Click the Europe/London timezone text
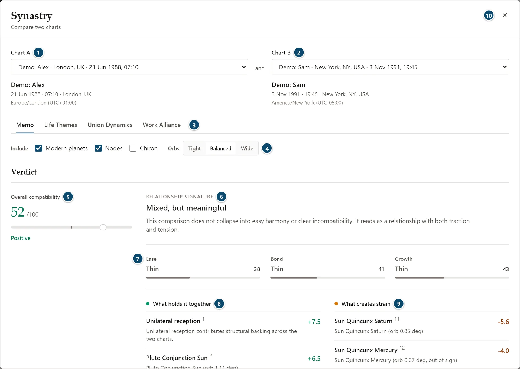Screen dimensions: 520x369 (43, 103)
